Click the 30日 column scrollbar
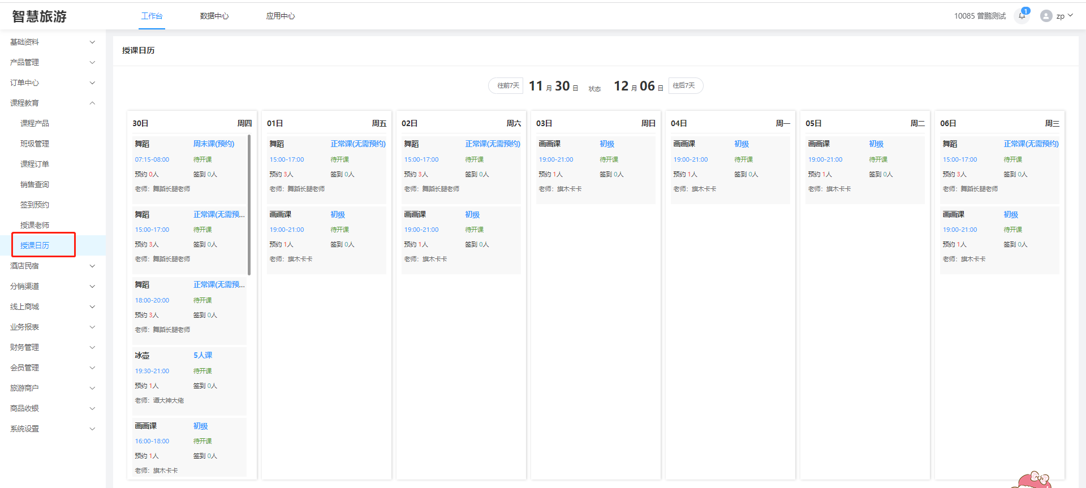The height and width of the screenshot is (488, 1086). pyautogui.click(x=249, y=205)
